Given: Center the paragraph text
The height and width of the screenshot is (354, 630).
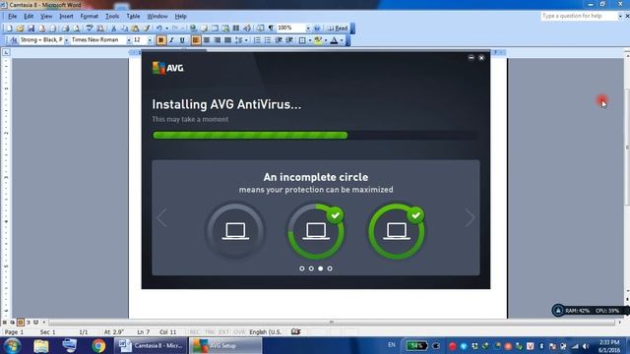Looking at the screenshot, I should click(207, 40).
